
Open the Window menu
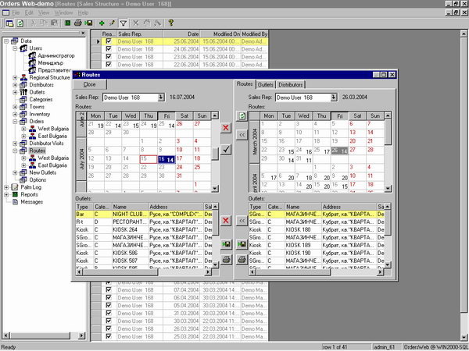pyautogui.click(x=63, y=13)
